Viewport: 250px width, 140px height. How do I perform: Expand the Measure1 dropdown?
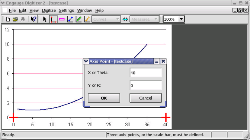click(x=144, y=19)
